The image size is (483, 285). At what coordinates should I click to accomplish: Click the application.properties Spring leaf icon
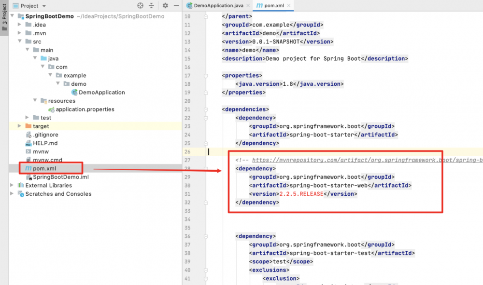click(x=52, y=109)
